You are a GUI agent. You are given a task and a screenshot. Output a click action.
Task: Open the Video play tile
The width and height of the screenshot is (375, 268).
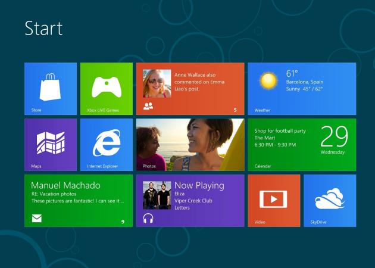pyautogui.click(x=274, y=199)
